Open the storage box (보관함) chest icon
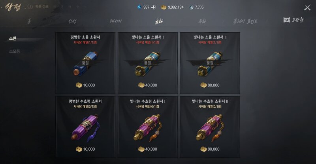The image size is (316, 164). click(x=287, y=20)
